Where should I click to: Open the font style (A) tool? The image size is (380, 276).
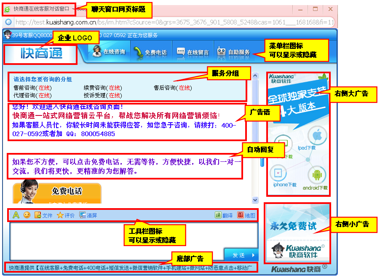pos(16,215)
